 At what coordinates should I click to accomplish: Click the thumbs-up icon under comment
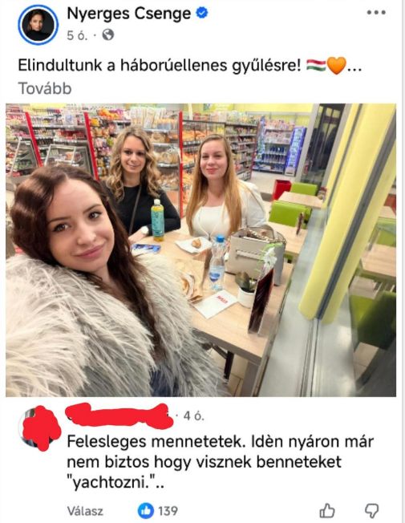pos(327,511)
